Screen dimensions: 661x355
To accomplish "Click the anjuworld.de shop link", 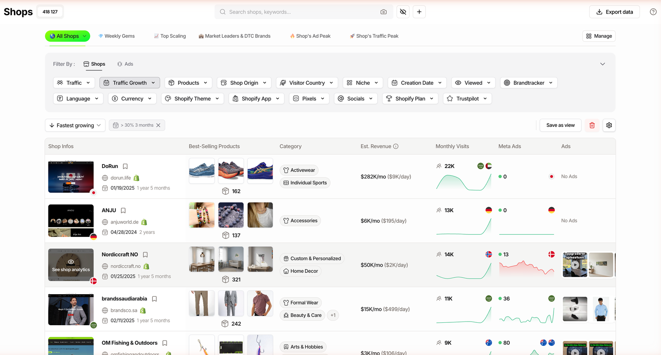I will [124, 222].
